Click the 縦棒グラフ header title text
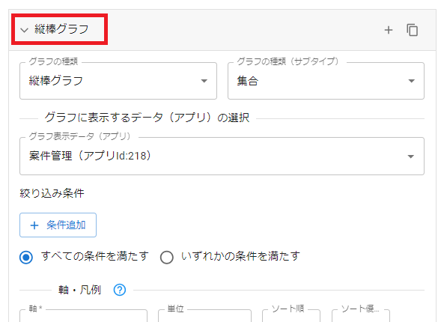Image resolution: width=441 pixels, height=322 pixels. point(61,29)
